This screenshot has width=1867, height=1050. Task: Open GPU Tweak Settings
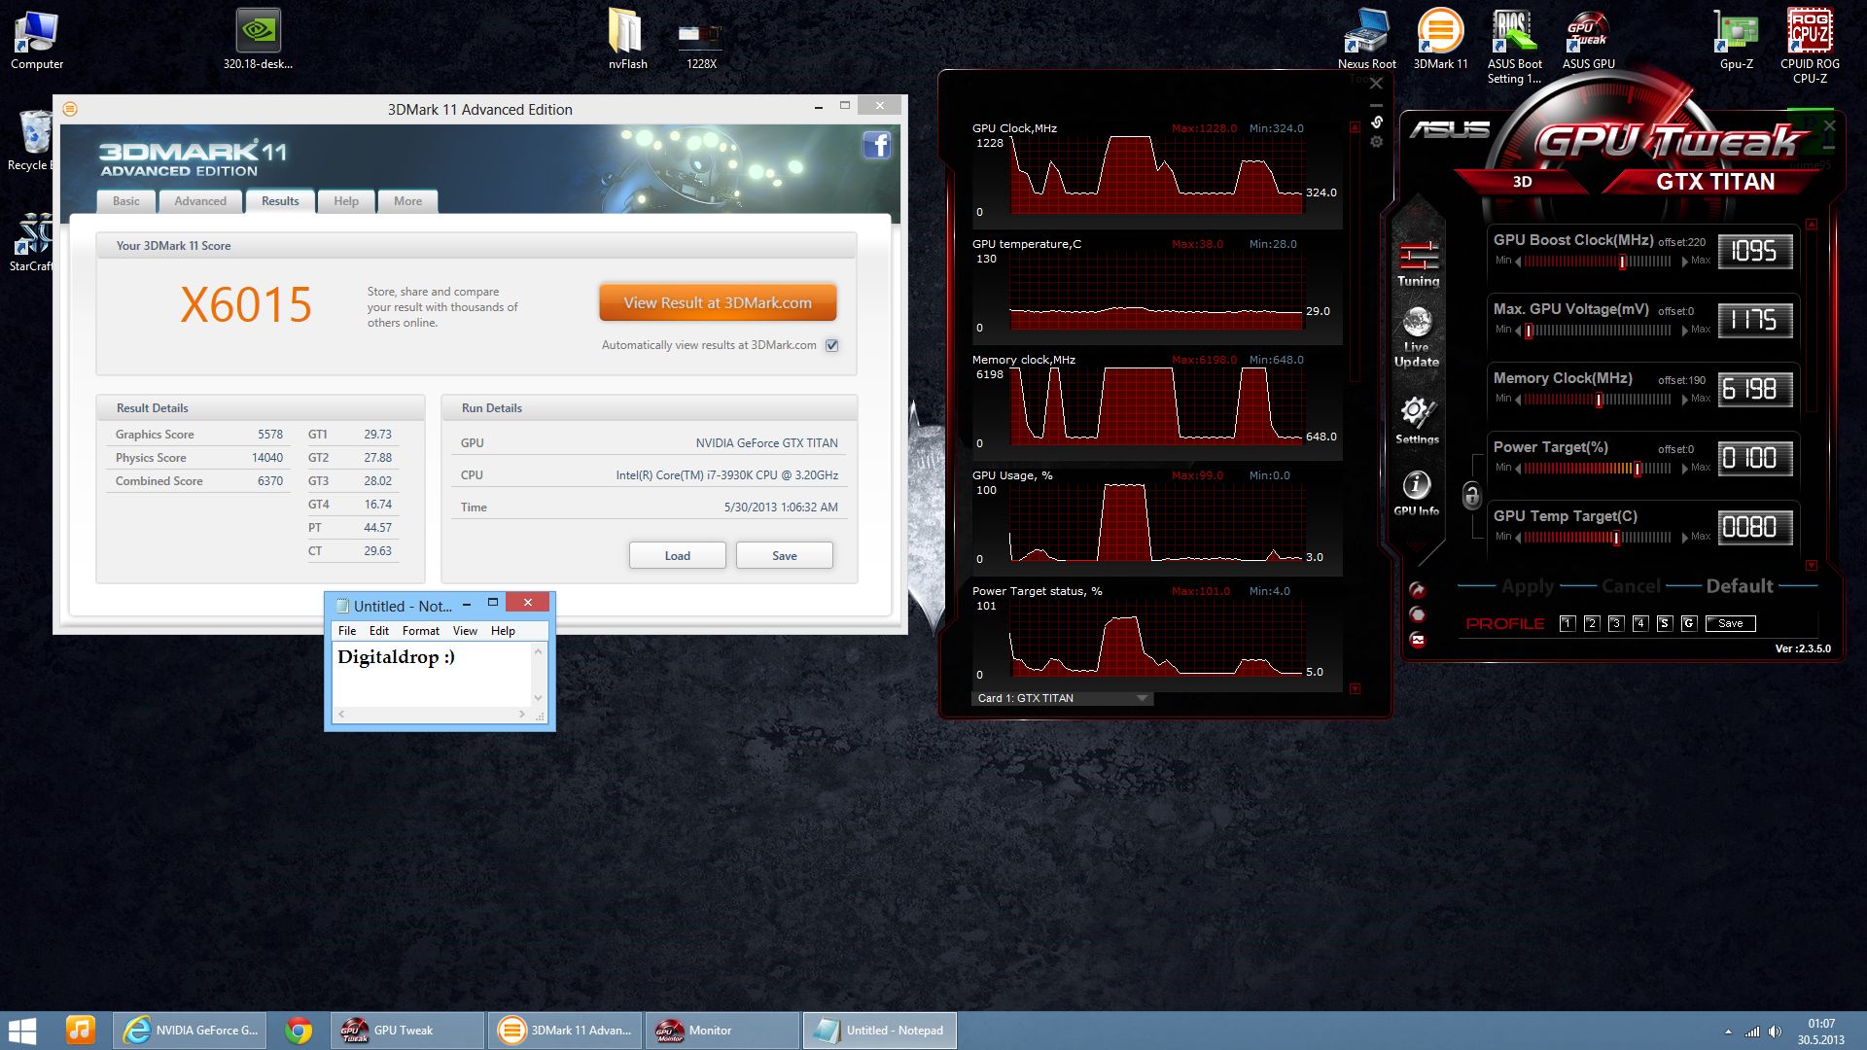point(1417,420)
